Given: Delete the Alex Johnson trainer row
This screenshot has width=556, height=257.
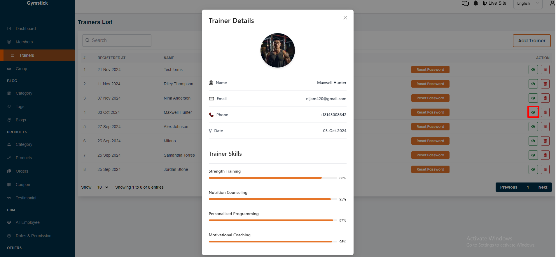Looking at the screenshot, I should click(545, 127).
